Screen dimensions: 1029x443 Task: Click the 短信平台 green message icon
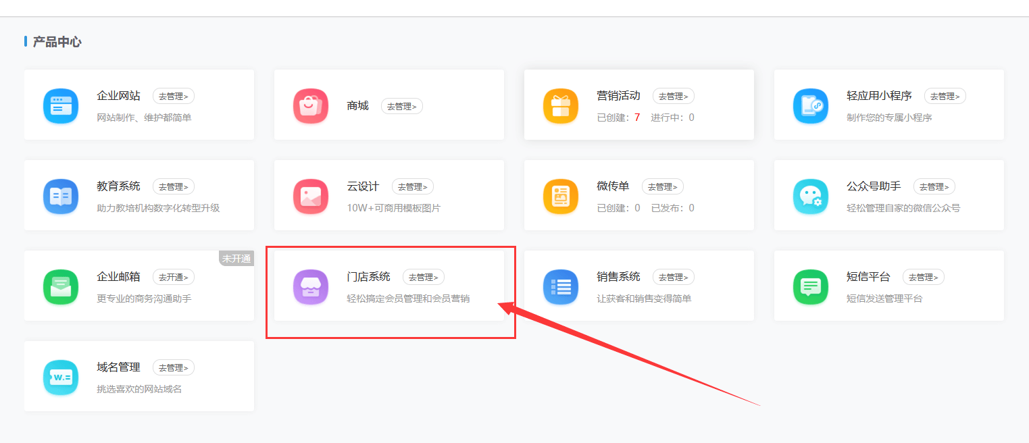[811, 287]
